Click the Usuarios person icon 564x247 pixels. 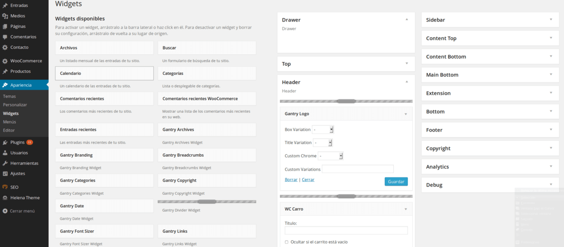pyautogui.click(x=5, y=152)
